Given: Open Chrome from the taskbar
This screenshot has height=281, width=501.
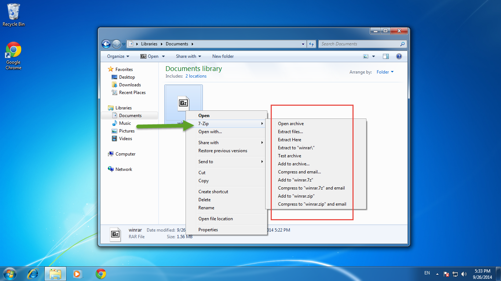Looking at the screenshot, I should click(101, 274).
